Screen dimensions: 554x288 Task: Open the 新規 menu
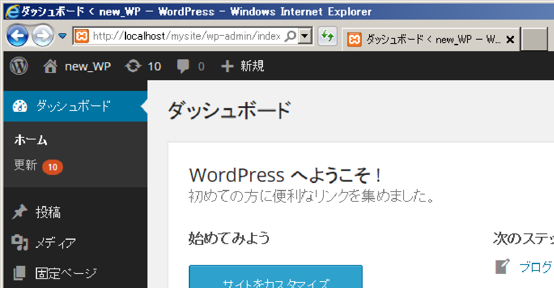pyautogui.click(x=252, y=66)
